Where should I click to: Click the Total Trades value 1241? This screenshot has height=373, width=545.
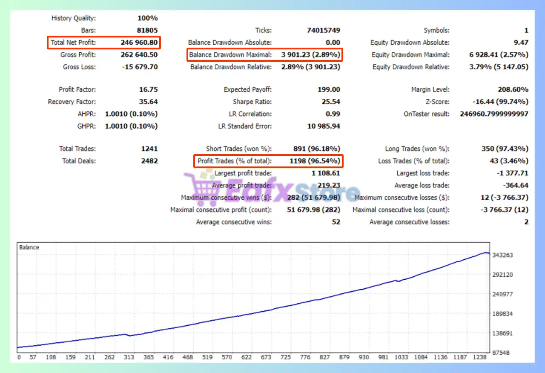(149, 149)
